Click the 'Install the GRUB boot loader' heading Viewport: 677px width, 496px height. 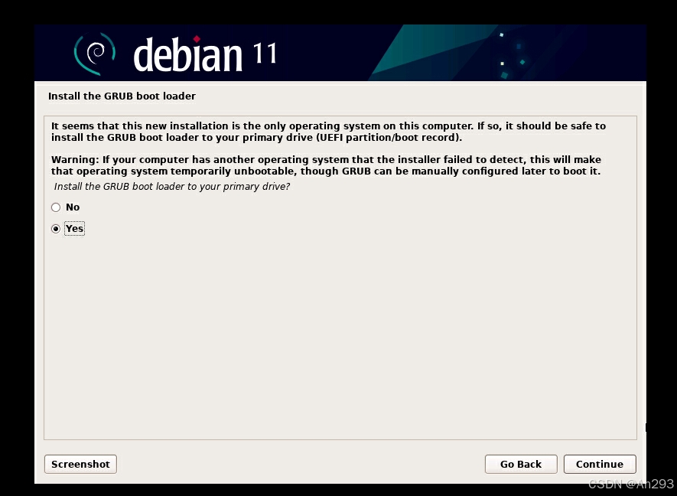pos(122,96)
